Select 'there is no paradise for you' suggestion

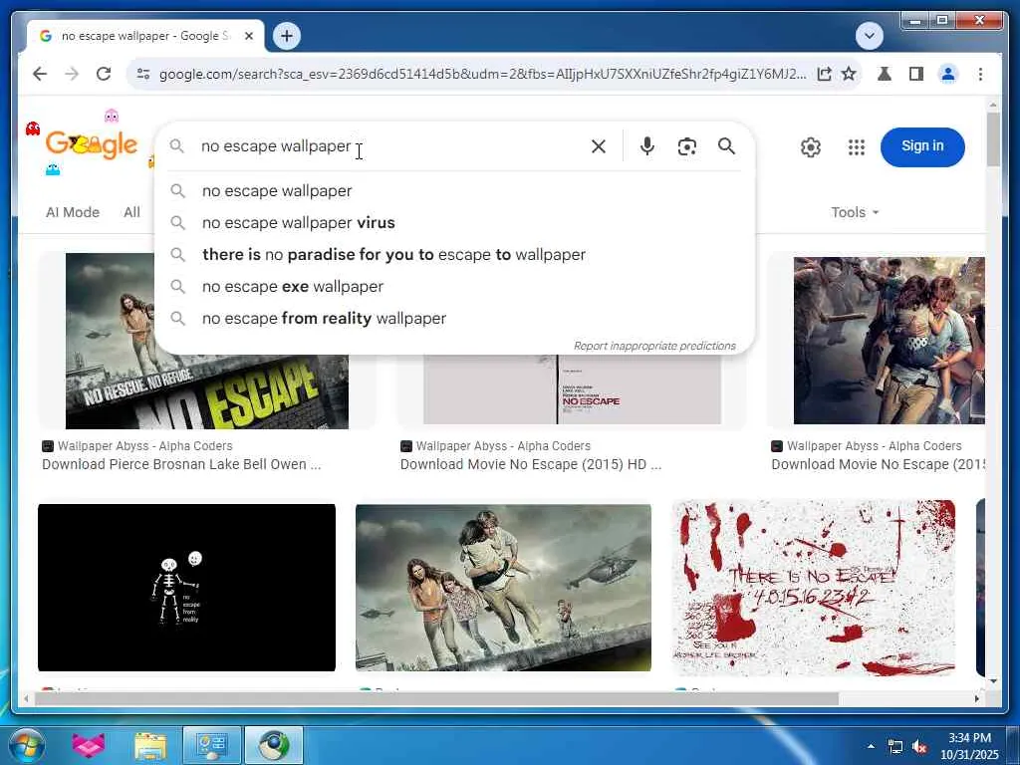click(x=454, y=254)
